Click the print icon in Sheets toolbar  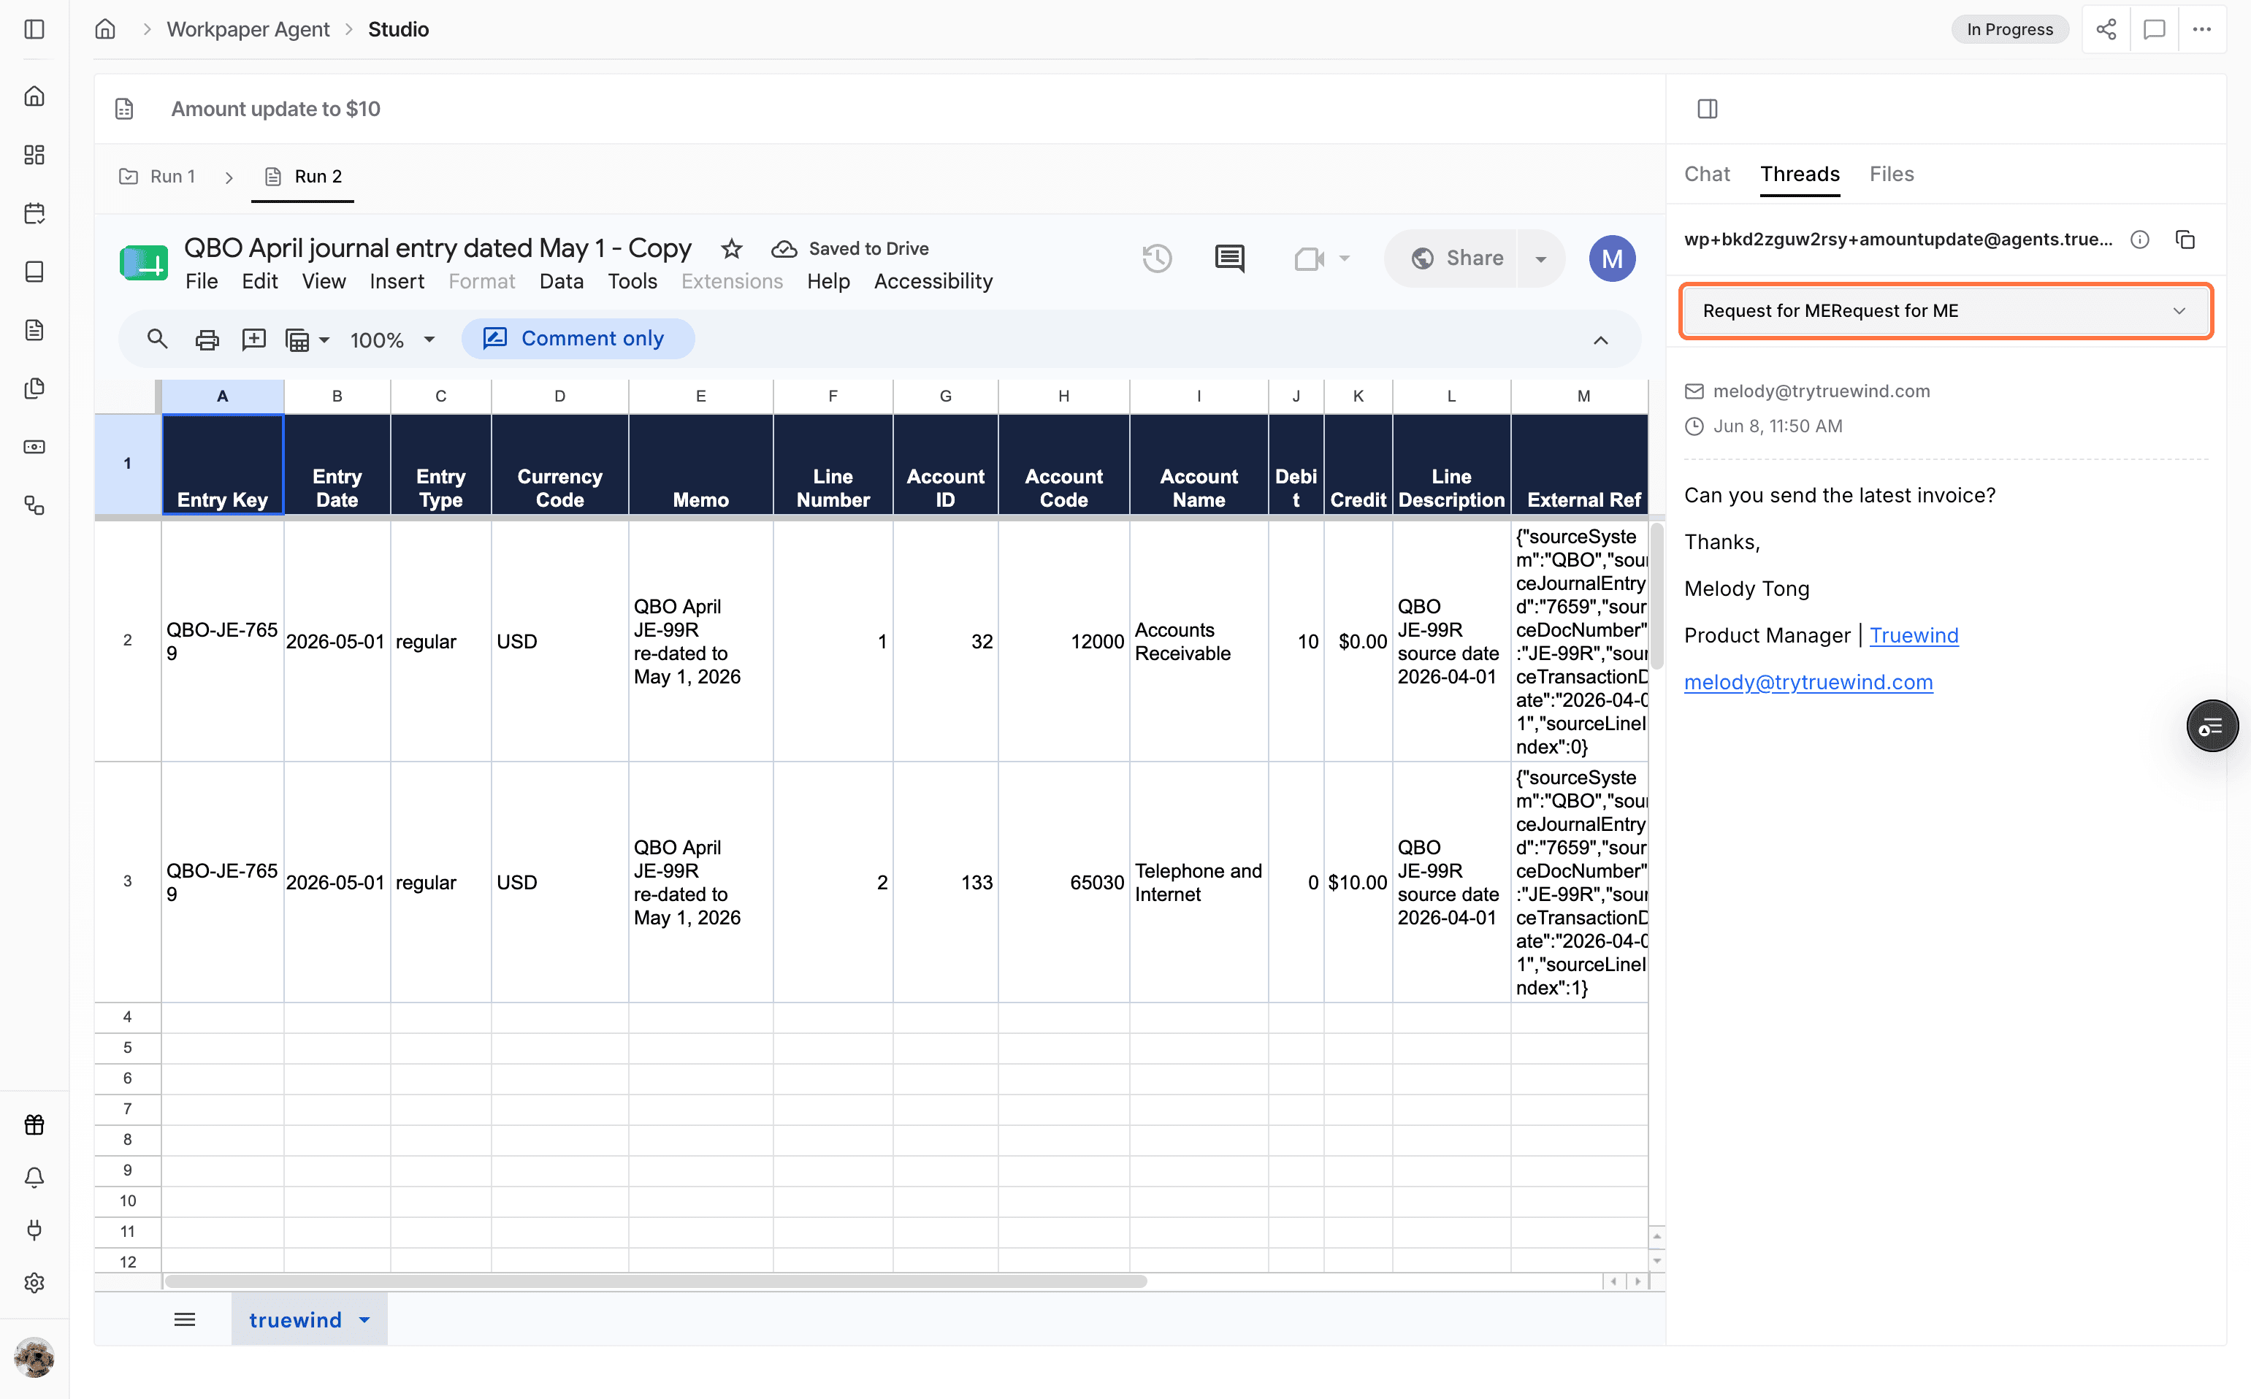tap(207, 340)
